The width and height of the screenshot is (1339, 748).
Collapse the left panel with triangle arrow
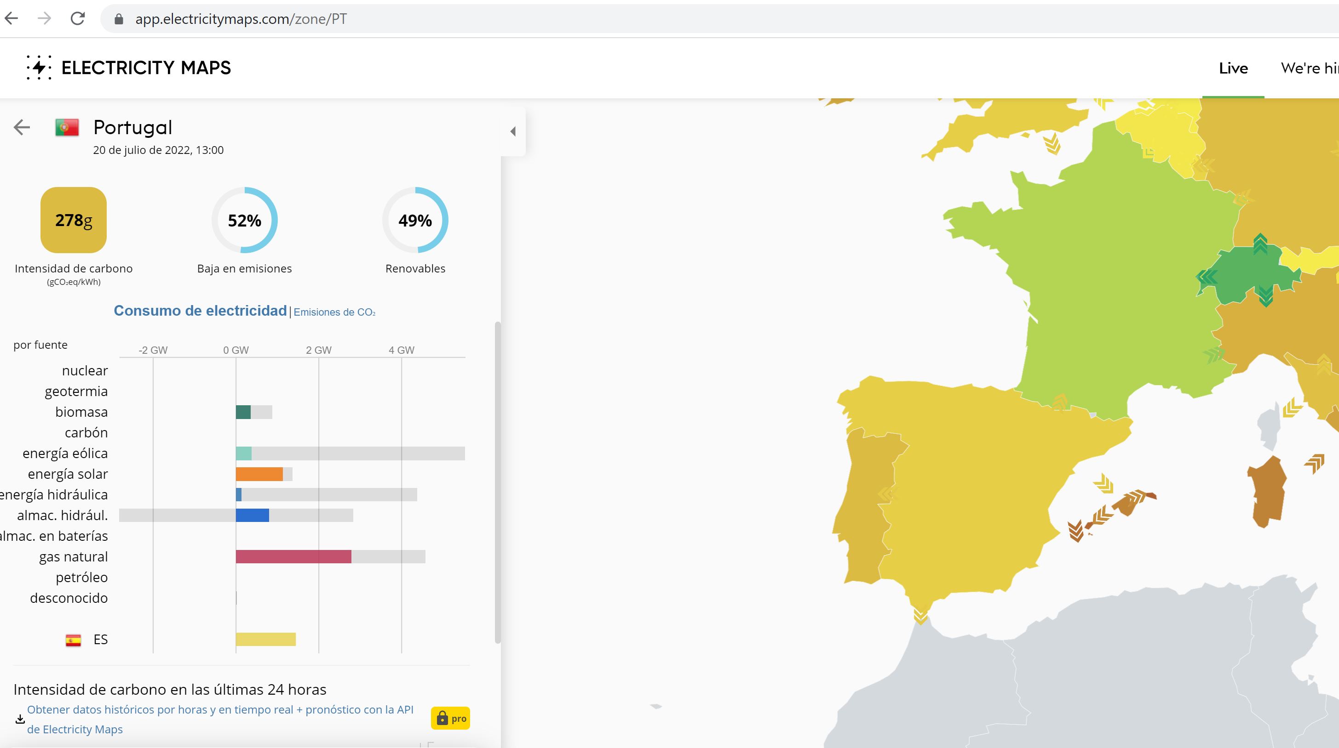[513, 131]
